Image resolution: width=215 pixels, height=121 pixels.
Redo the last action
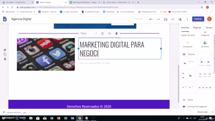tap(158, 19)
